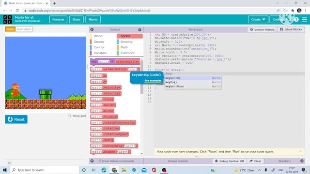The width and height of the screenshot is (310, 174).
Task: Collapse function draw fold arrow
Action: tap(153, 70)
